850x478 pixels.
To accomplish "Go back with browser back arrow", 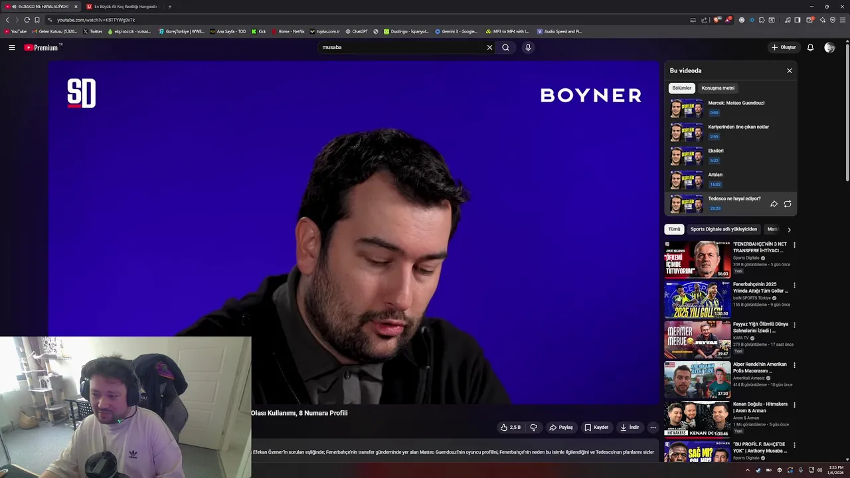I will (7, 20).
